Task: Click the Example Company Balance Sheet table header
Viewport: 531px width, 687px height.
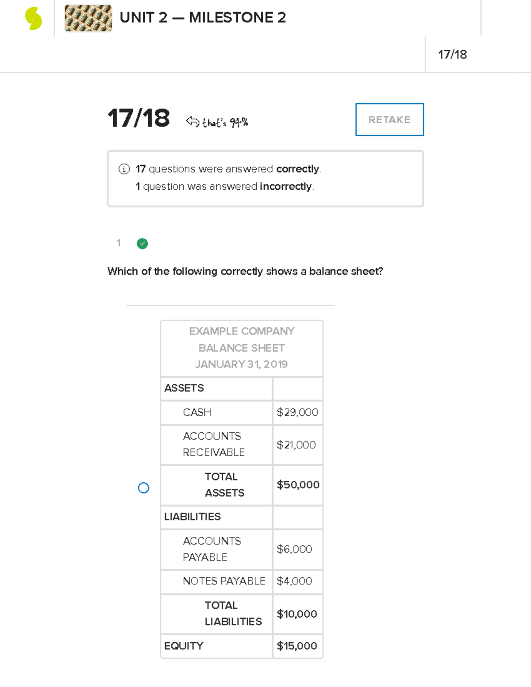Action: pyautogui.click(x=242, y=348)
